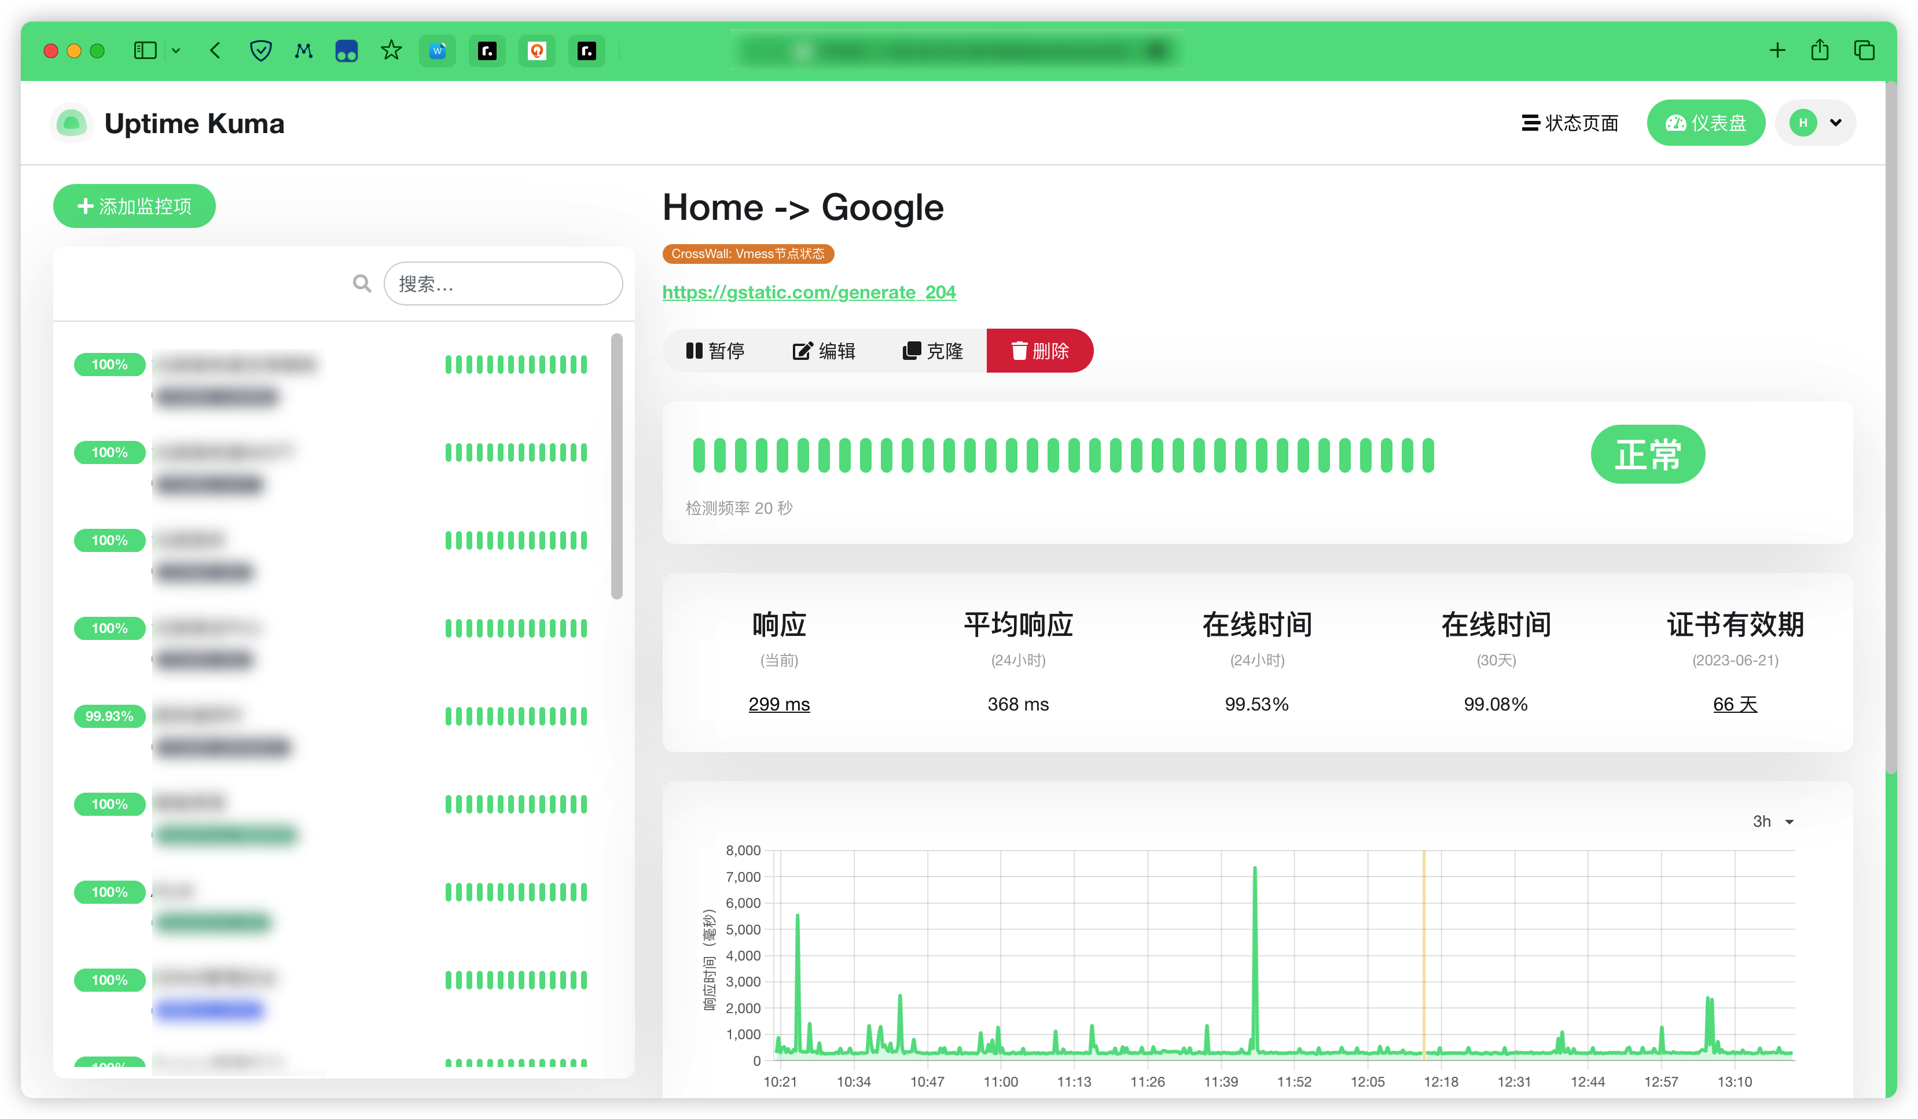Click the 添加监控项 button
1918x1119 pixels.
coord(135,206)
